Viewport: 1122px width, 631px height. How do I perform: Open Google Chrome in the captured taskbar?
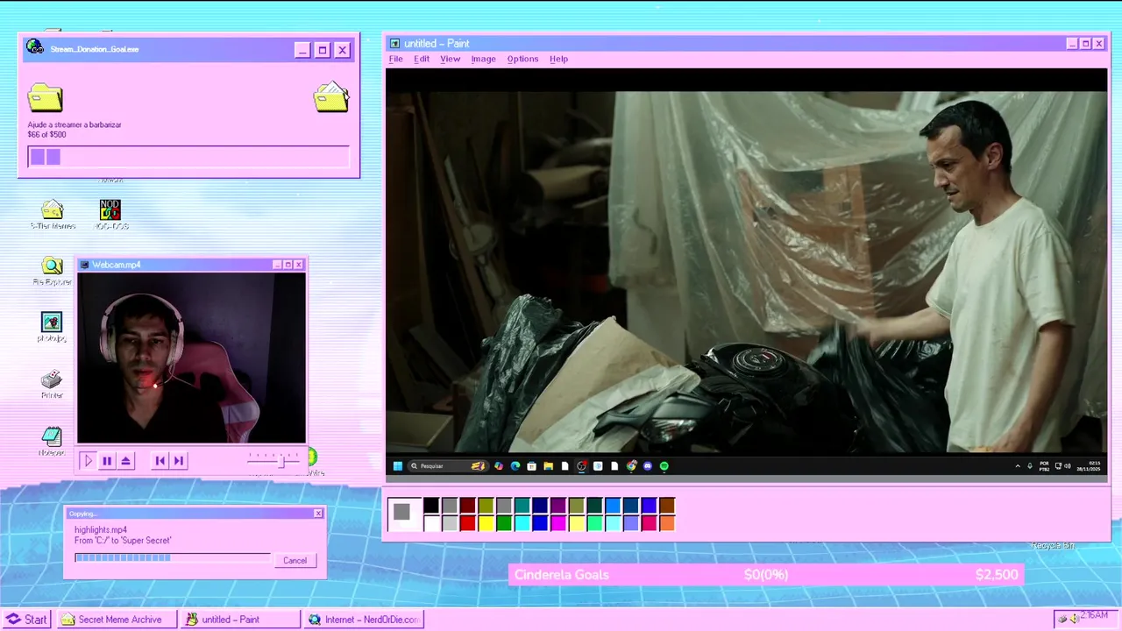pyautogui.click(x=631, y=466)
